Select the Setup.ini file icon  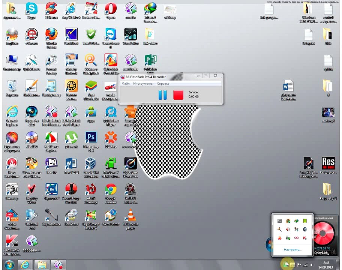point(309,37)
